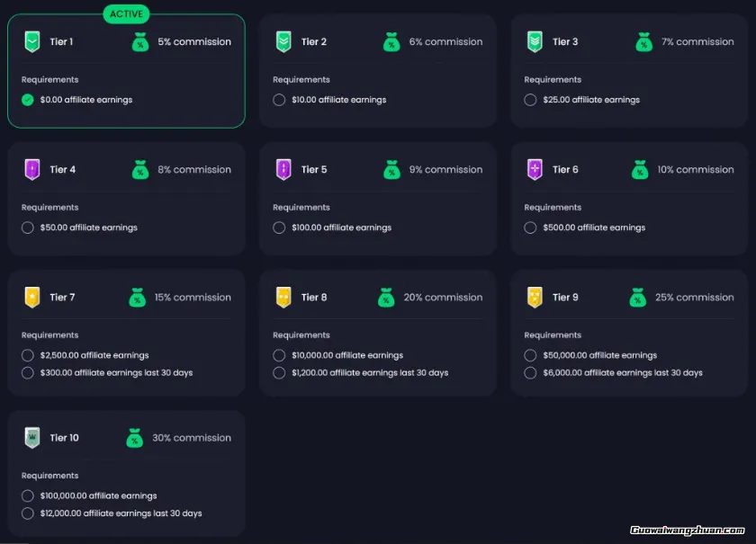
Task: Open the Tier 8 card Requirements heading
Action: point(301,335)
